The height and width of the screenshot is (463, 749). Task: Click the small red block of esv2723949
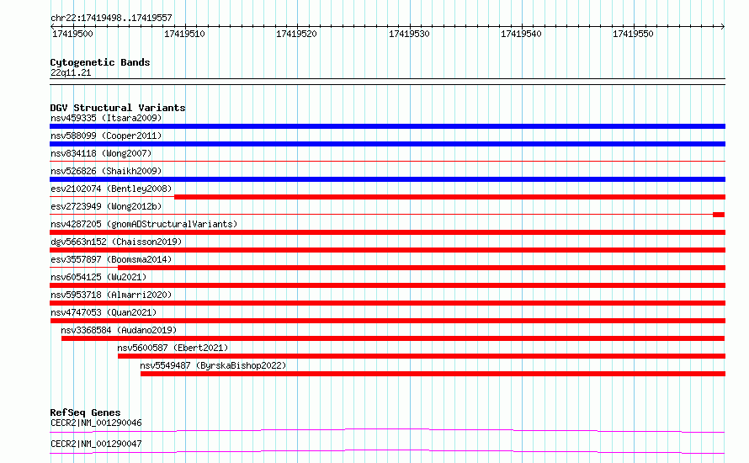tap(719, 215)
